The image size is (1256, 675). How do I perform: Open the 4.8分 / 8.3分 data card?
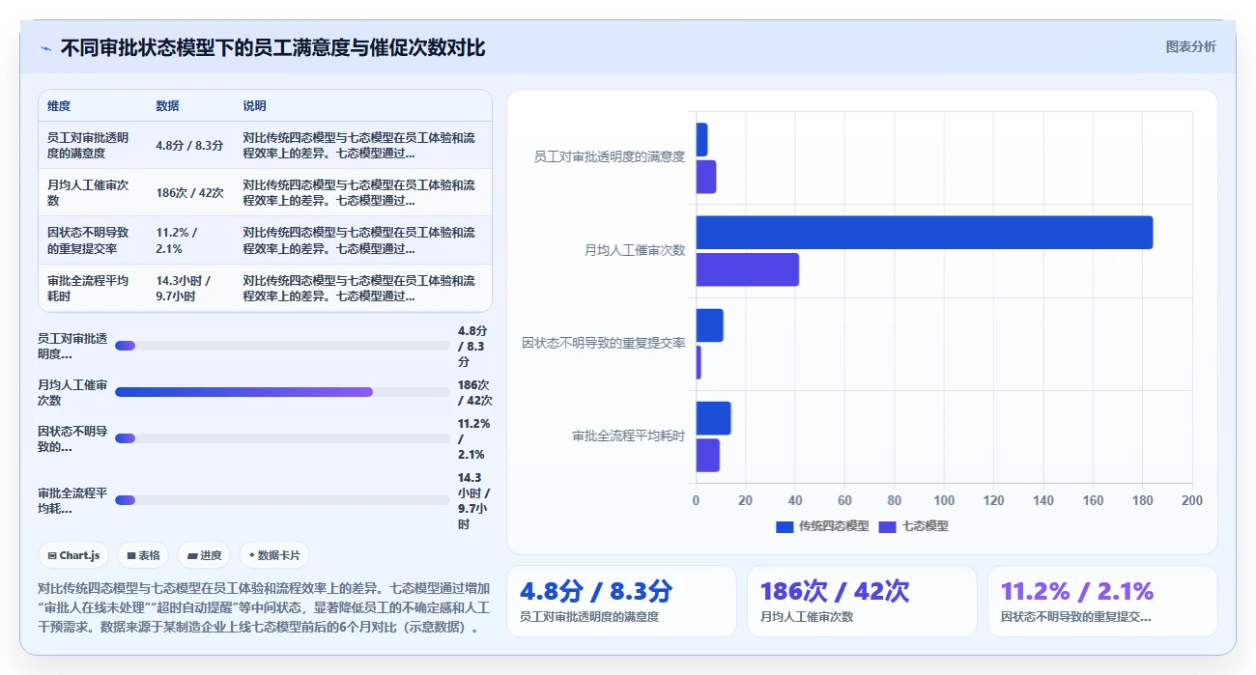click(621, 601)
